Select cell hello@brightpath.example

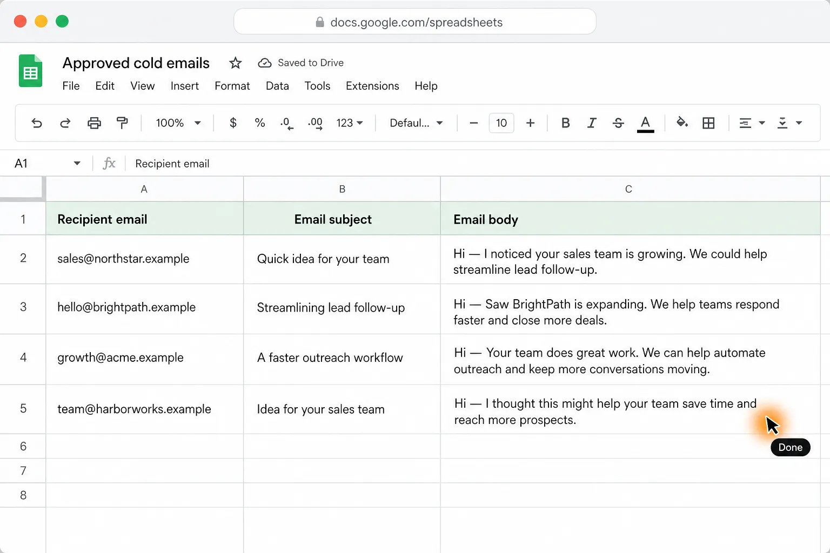(144, 309)
